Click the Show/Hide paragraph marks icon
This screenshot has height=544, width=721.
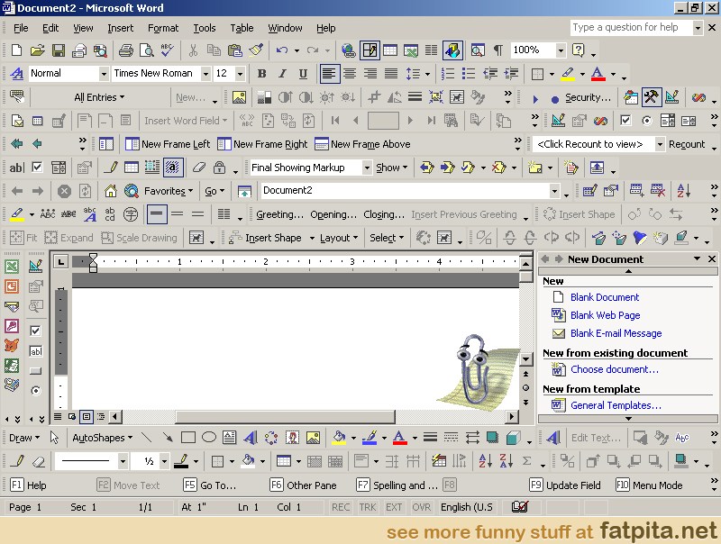(497, 50)
